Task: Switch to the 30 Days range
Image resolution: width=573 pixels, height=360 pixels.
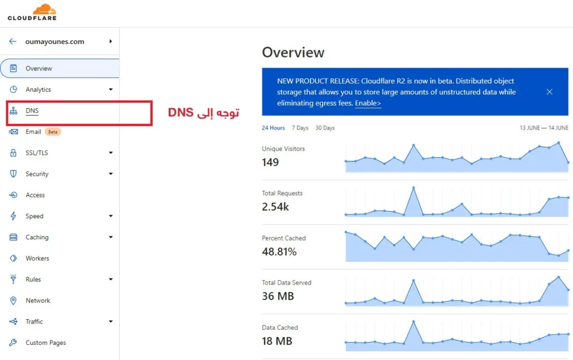Action: [325, 128]
